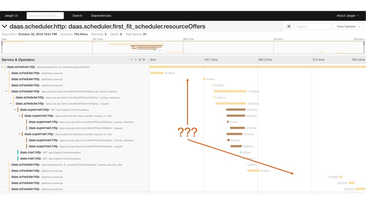Collapse root span daas.scheduler.http resourceOffers

click(2, 67)
